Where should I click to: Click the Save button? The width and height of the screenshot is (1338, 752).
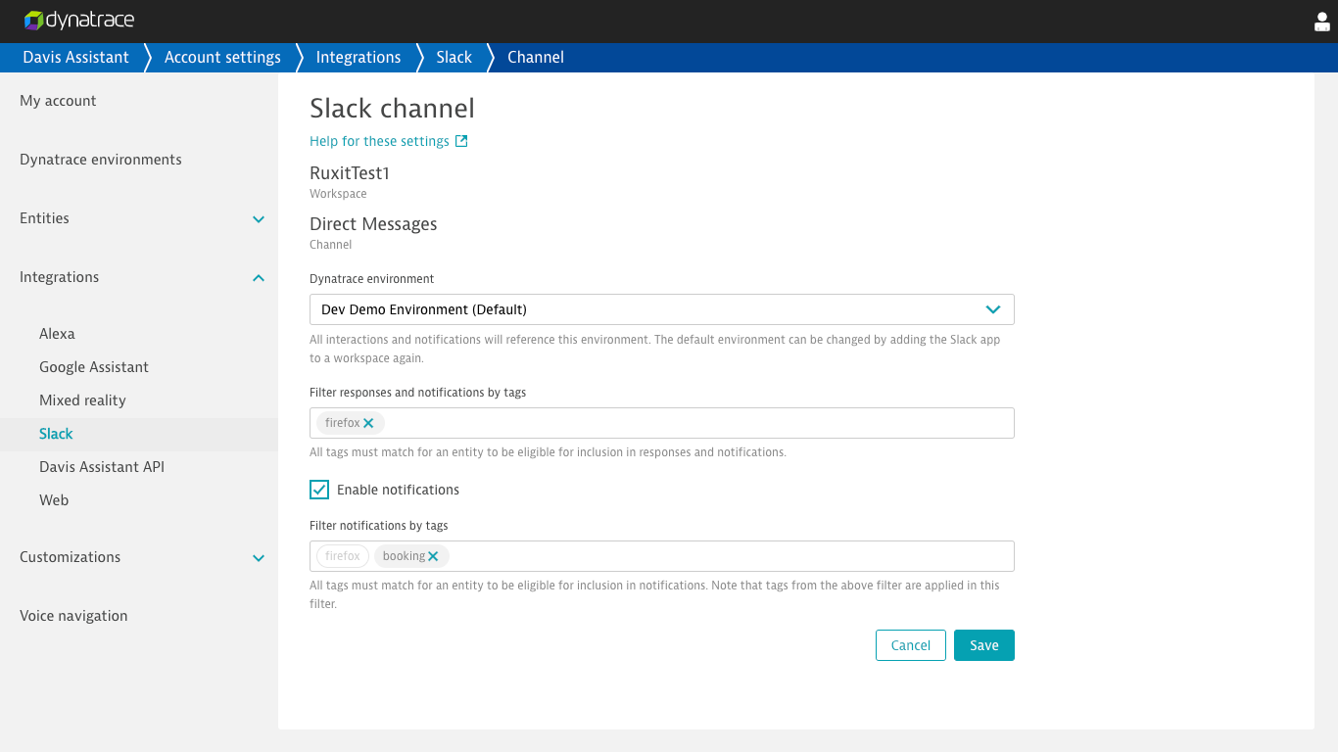984,645
